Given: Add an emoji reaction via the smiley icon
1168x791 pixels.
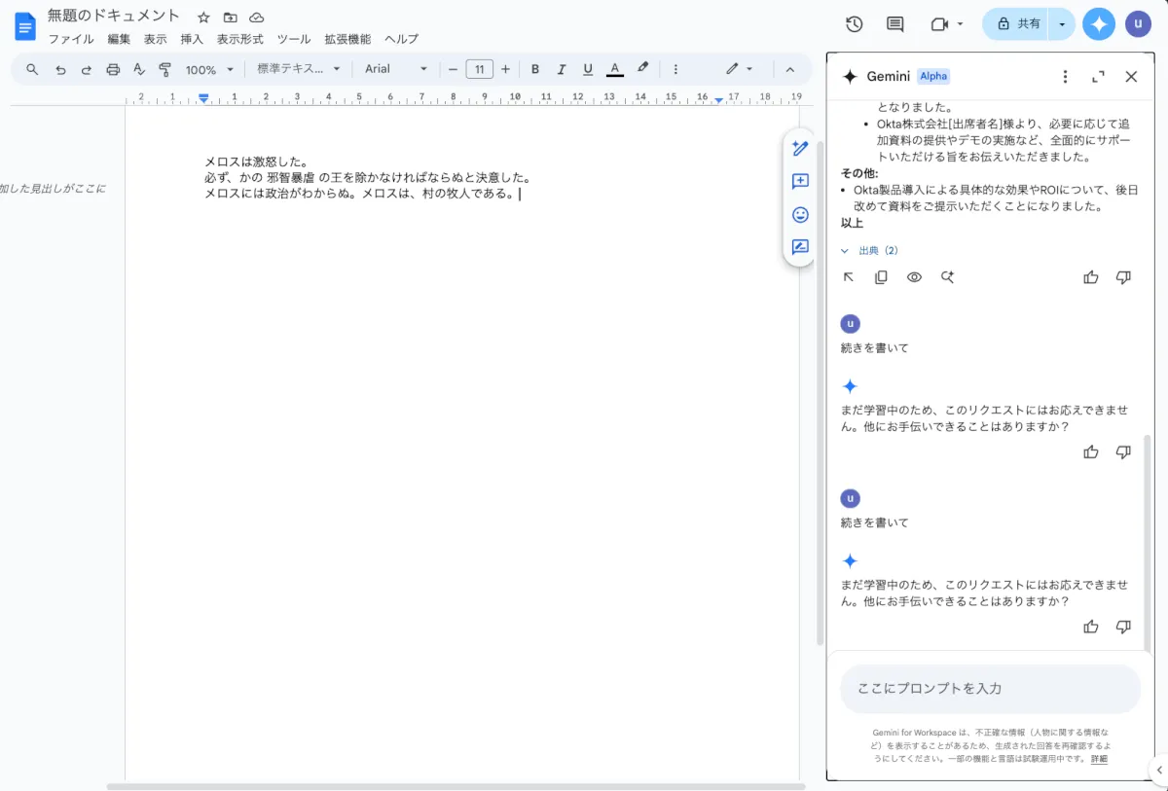Looking at the screenshot, I should coord(800,215).
